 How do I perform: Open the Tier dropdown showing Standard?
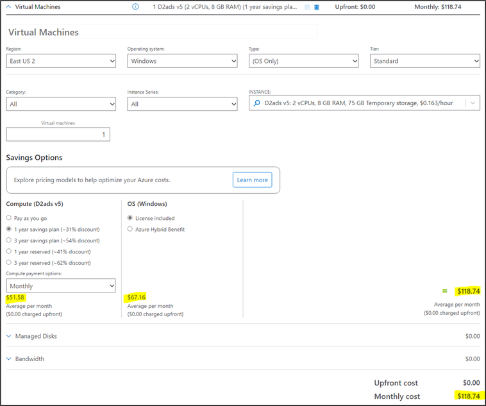425,61
